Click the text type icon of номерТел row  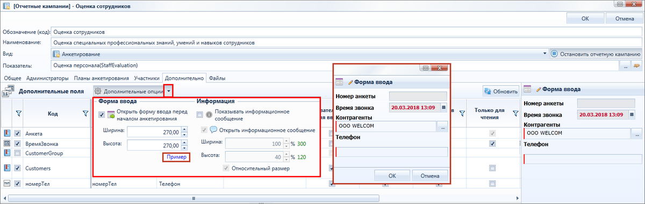(x=8, y=184)
